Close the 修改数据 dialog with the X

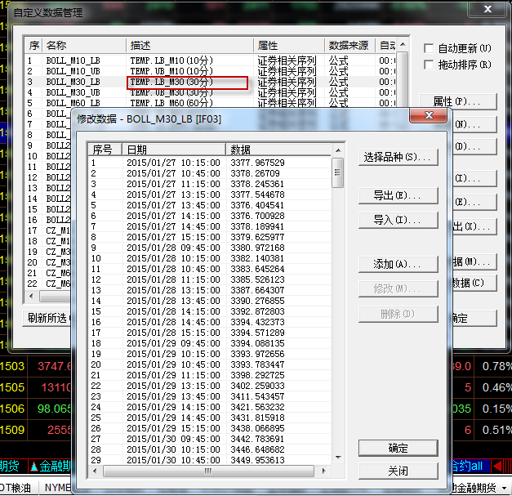(x=430, y=118)
